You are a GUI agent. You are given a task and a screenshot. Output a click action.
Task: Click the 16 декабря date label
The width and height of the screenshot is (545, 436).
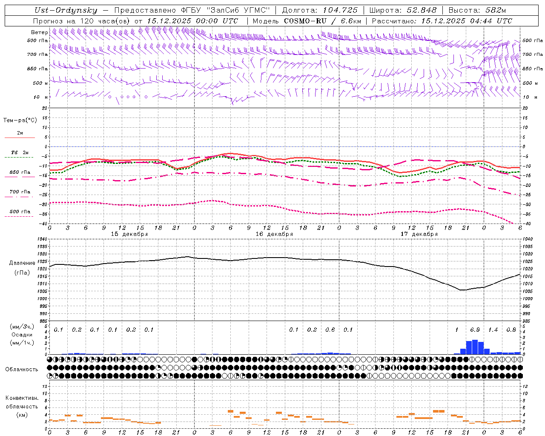pos(274,234)
